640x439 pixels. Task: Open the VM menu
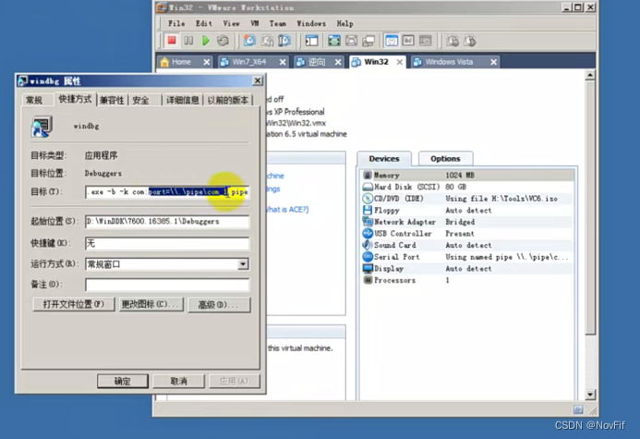(255, 24)
